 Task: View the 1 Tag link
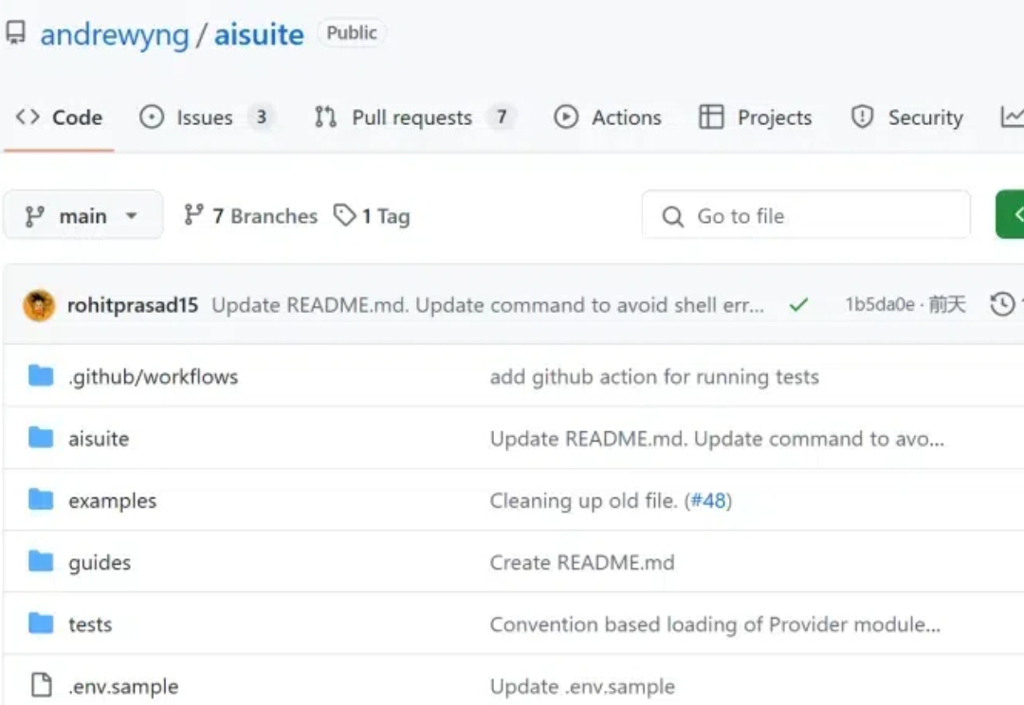(372, 215)
